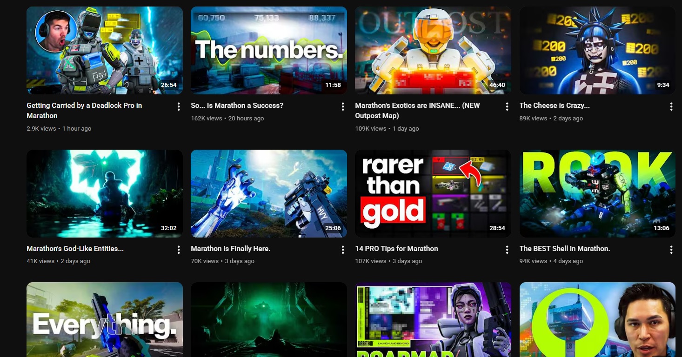The height and width of the screenshot is (357, 682).
Task: Play the Roadmap thumbnail video
Action: [433, 319]
